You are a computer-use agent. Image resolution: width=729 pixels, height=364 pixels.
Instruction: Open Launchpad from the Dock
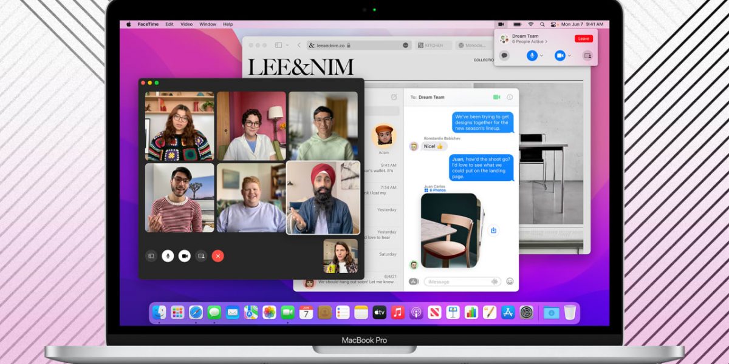[177, 312]
